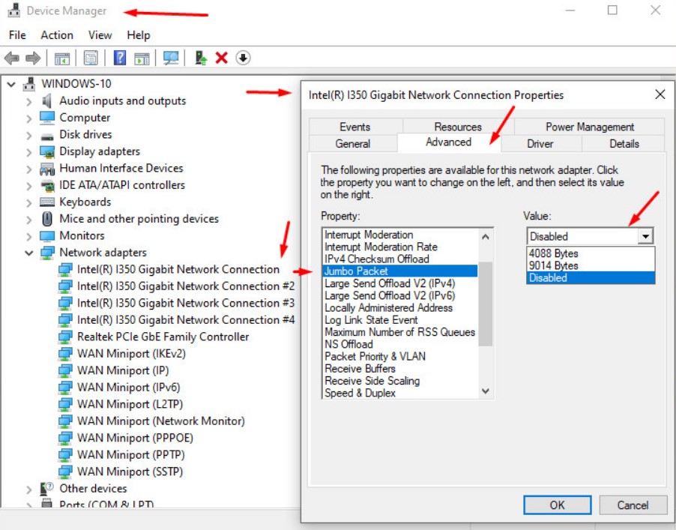This screenshot has height=530, width=676.
Task: Select Receive Side Scaling property
Action: point(399,381)
